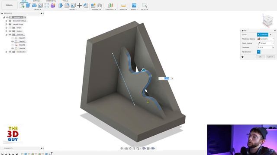Image resolution: width=277 pixels, height=155 pixels.
Task: Click the Orbit navigation icon
Action: pos(122,149)
